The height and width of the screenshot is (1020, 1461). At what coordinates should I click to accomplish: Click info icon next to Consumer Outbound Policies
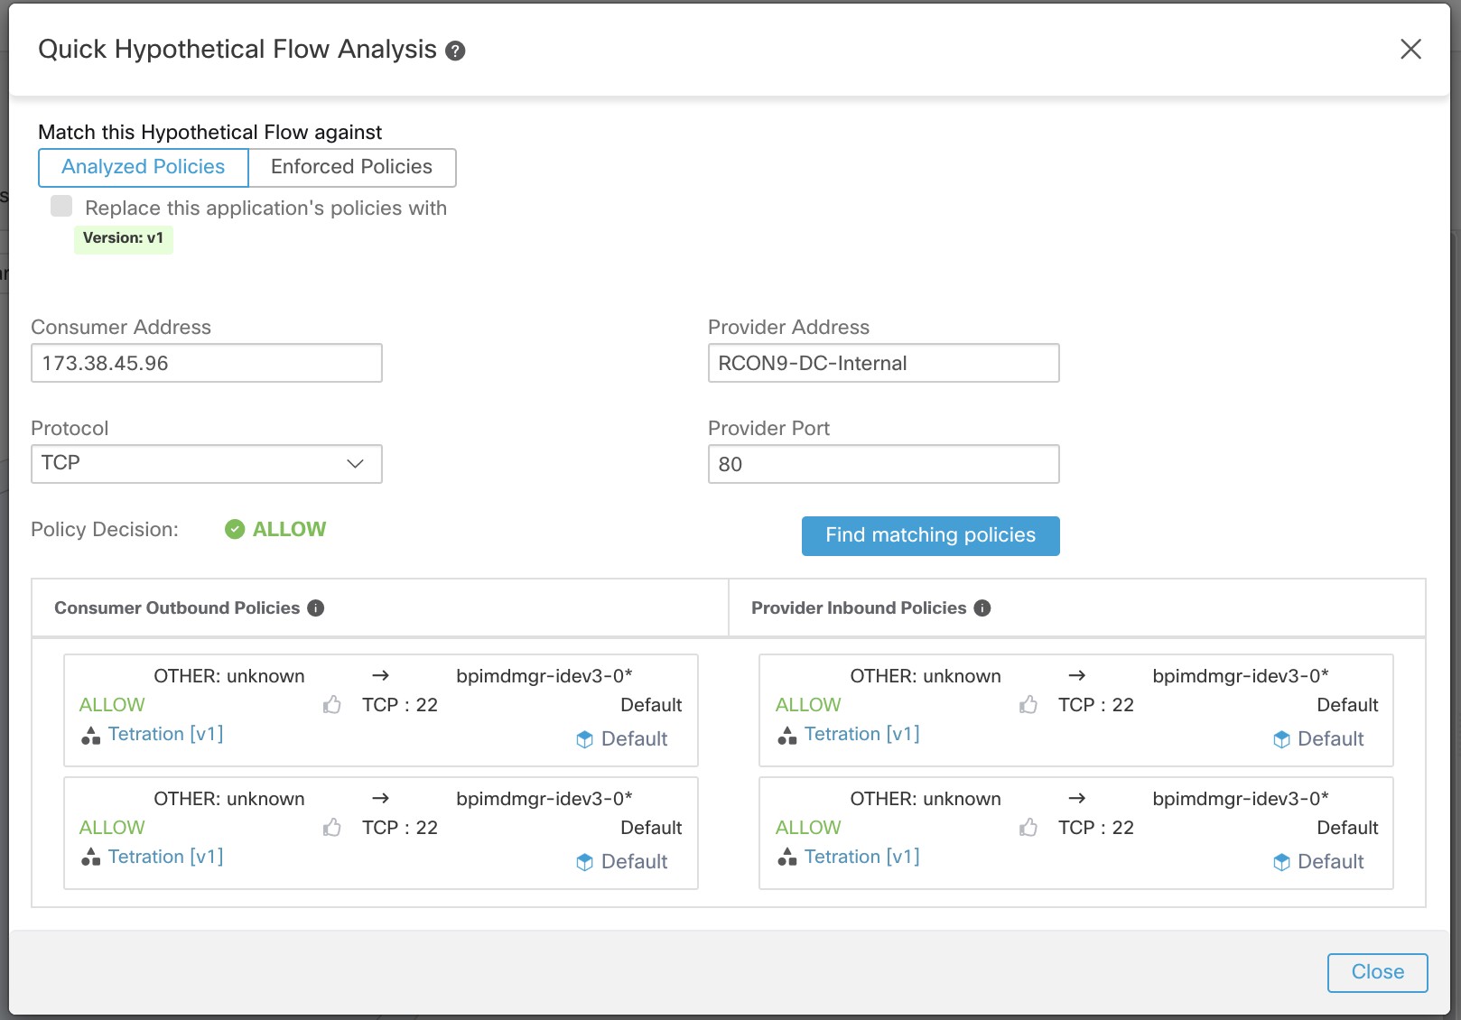pos(316,608)
